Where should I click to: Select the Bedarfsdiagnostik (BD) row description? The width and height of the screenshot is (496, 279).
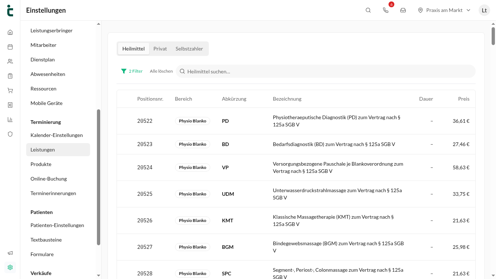pyautogui.click(x=334, y=144)
